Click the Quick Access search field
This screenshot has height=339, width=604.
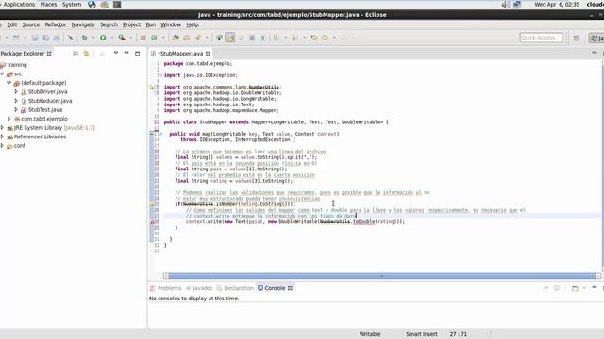tap(541, 38)
